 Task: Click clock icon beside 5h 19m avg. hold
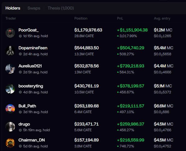point(20,130)
